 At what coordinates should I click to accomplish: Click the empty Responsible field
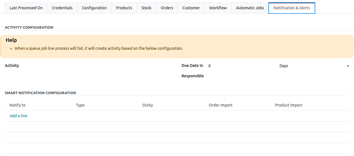coord(279,76)
